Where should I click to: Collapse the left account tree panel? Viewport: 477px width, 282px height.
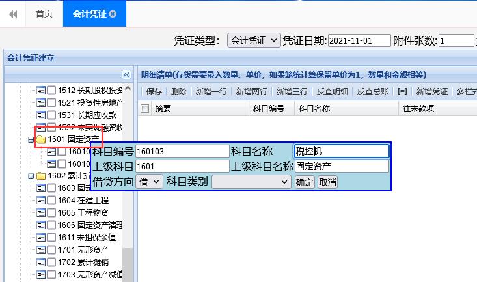[x=126, y=75]
